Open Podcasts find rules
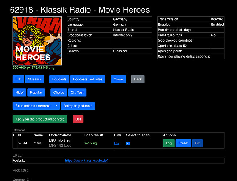This screenshot has width=237, height=181. click(88, 79)
